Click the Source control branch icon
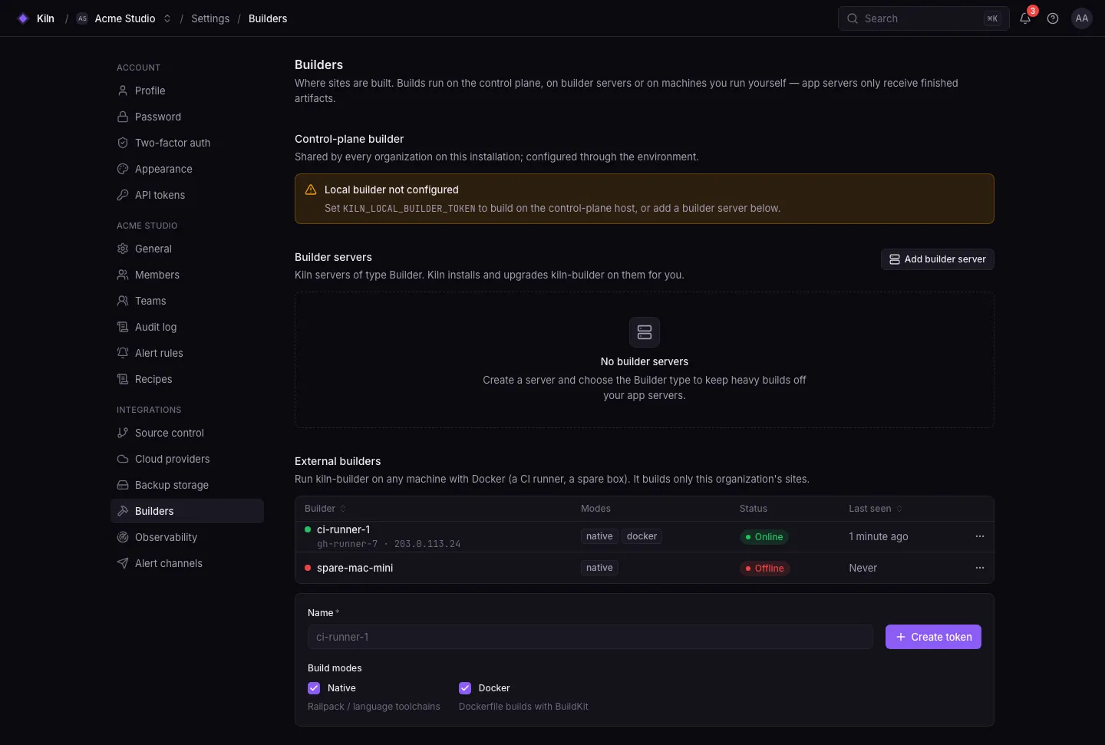 pyautogui.click(x=123, y=433)
